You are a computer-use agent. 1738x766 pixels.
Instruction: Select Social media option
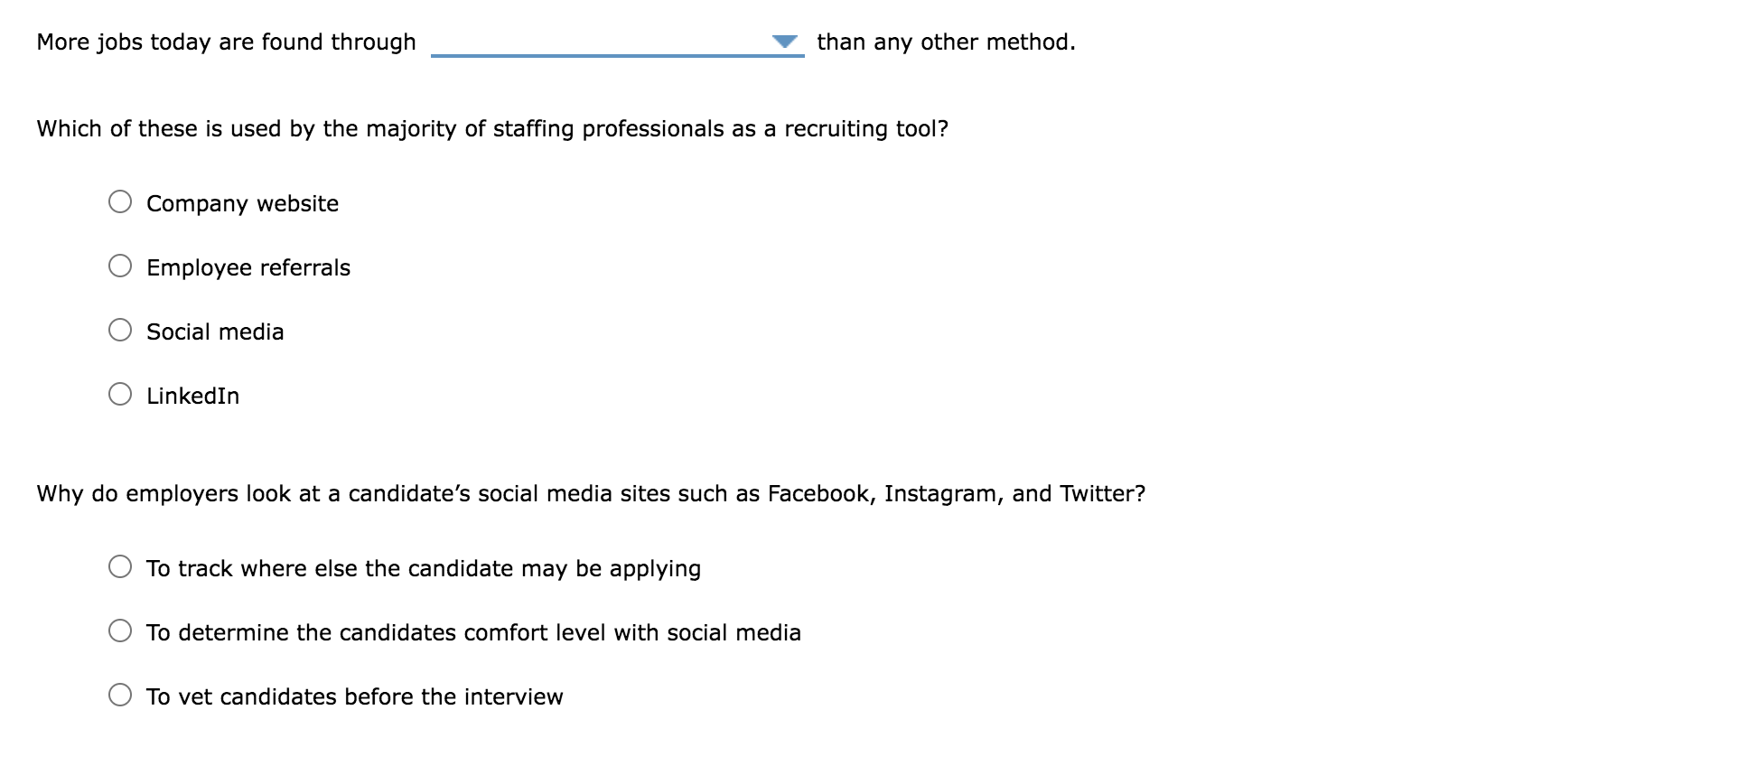120,329
